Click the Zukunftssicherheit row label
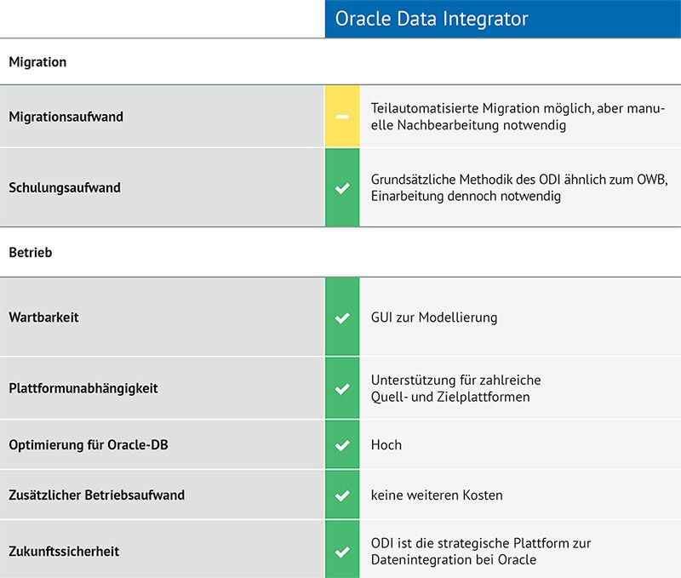 [x=64, y=552]
